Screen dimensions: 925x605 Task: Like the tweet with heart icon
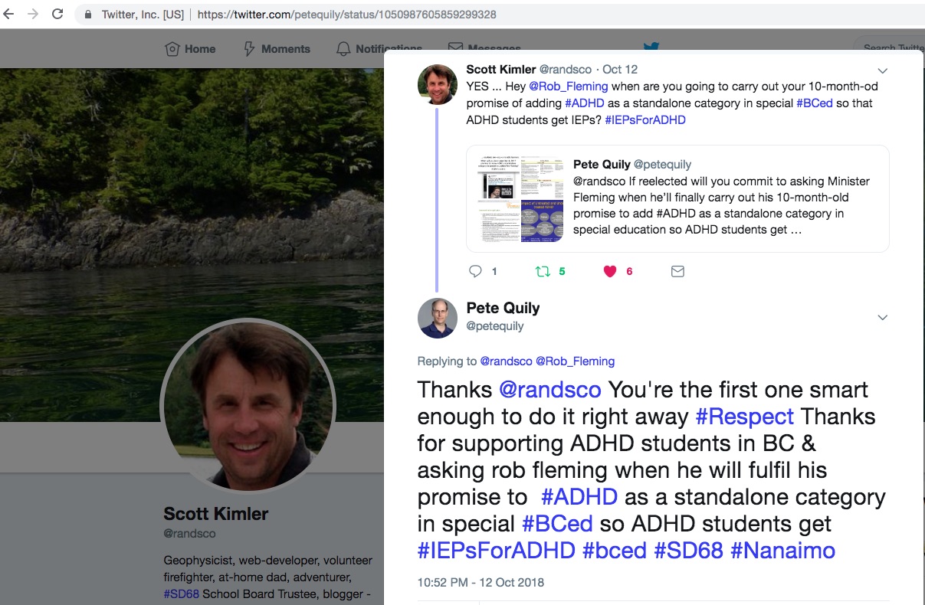(x=610, y=271)
